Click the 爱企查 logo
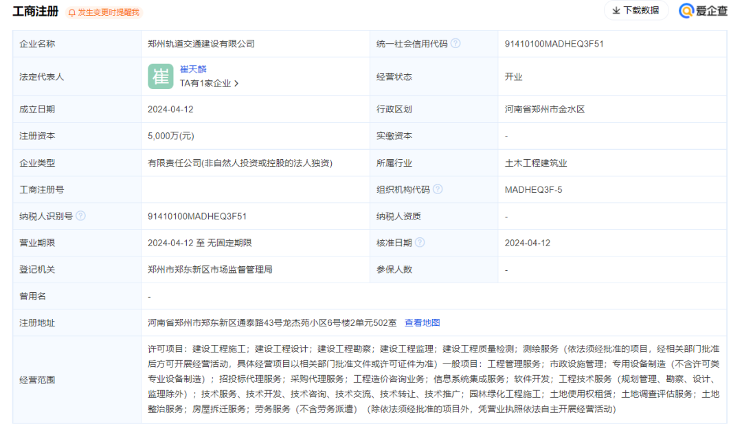 tap(703, 10)
